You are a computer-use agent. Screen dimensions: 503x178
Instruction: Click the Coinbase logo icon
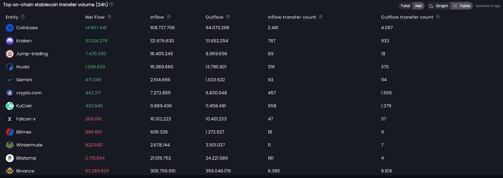click(x=10, y=28)
